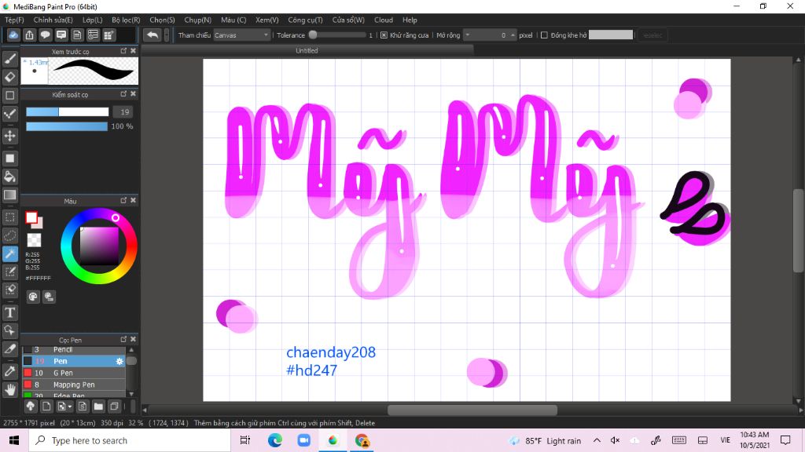Show hidden system tray icons chevron

pyautogui.click(x=597, y=440)
